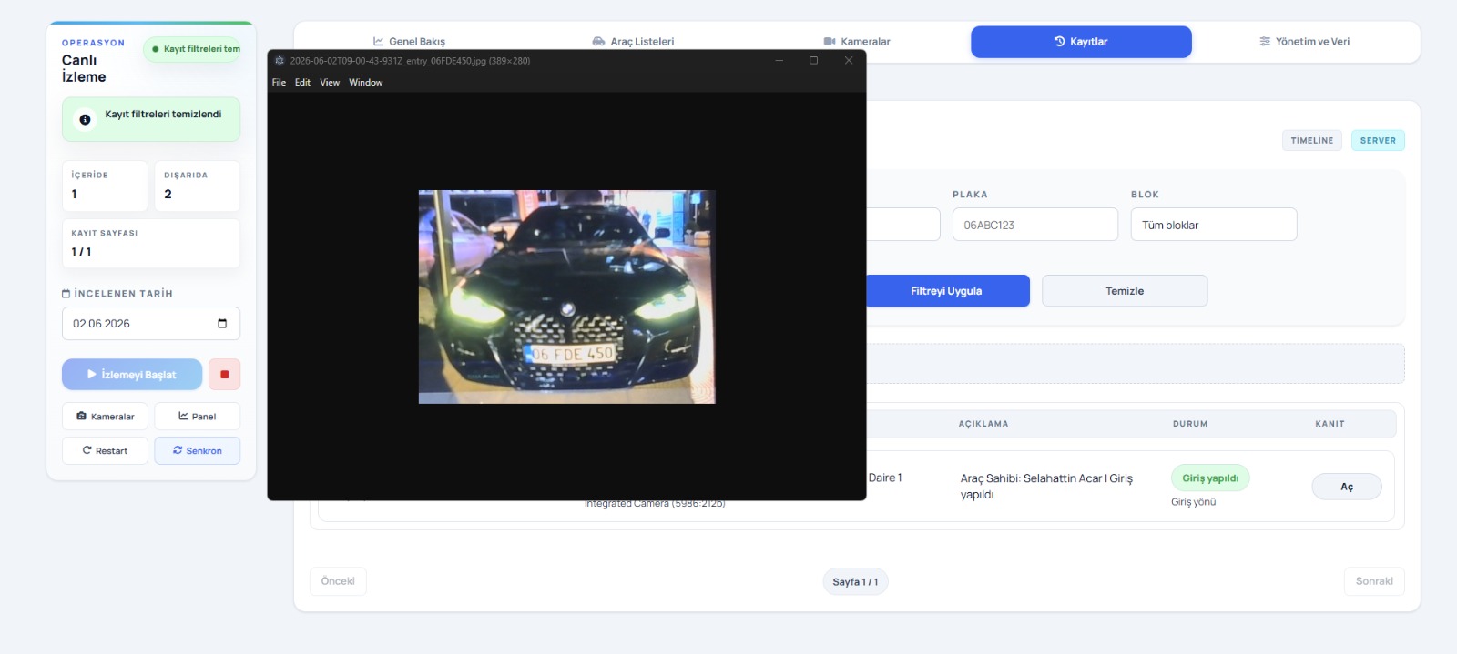Open the File menu in image viewer
1457x654 pixels.
click(x=279, y=83)
